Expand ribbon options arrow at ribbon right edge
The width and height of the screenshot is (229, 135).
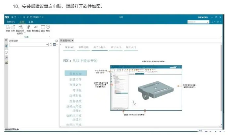pos(221,37)
